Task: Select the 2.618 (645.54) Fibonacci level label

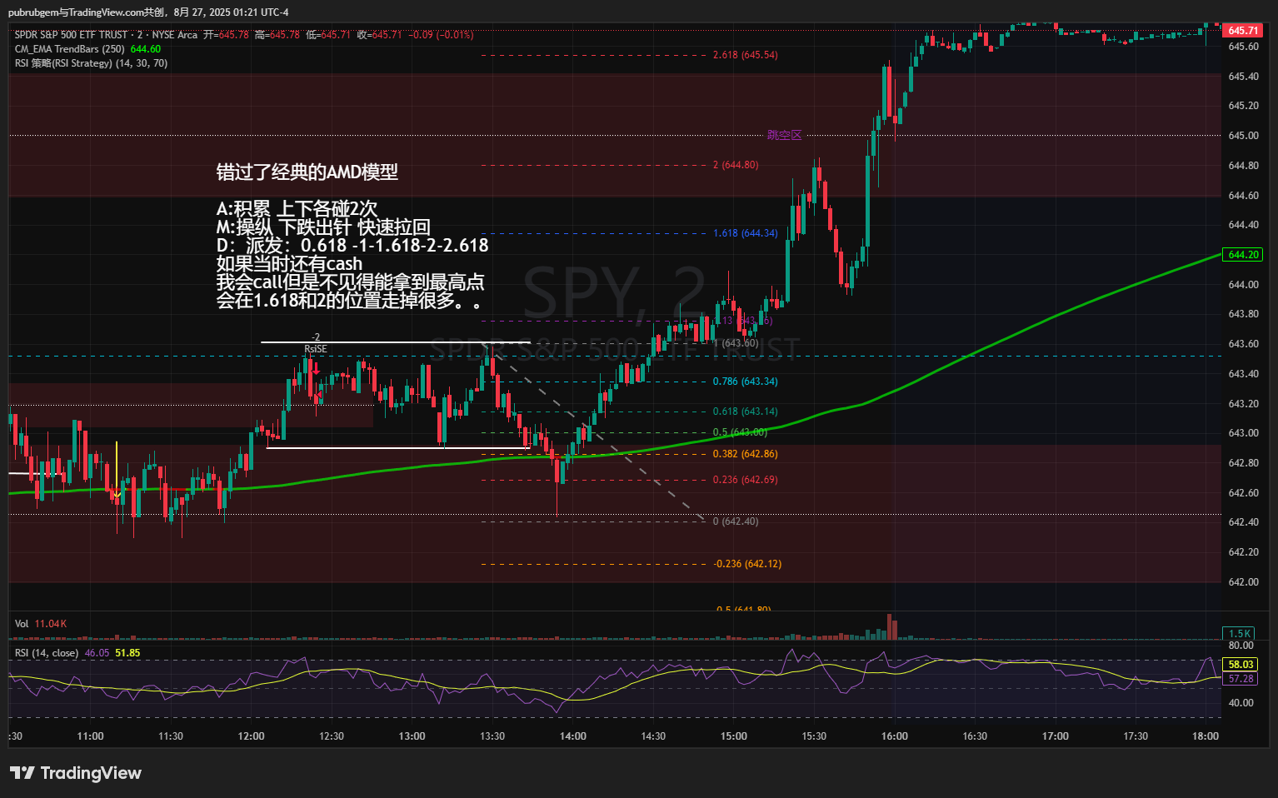Action: click(745, 55)
